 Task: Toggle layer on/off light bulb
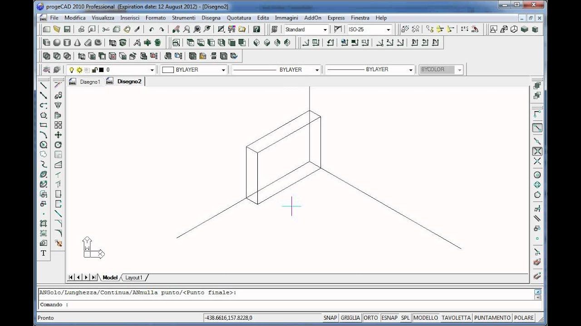point(71,70)
